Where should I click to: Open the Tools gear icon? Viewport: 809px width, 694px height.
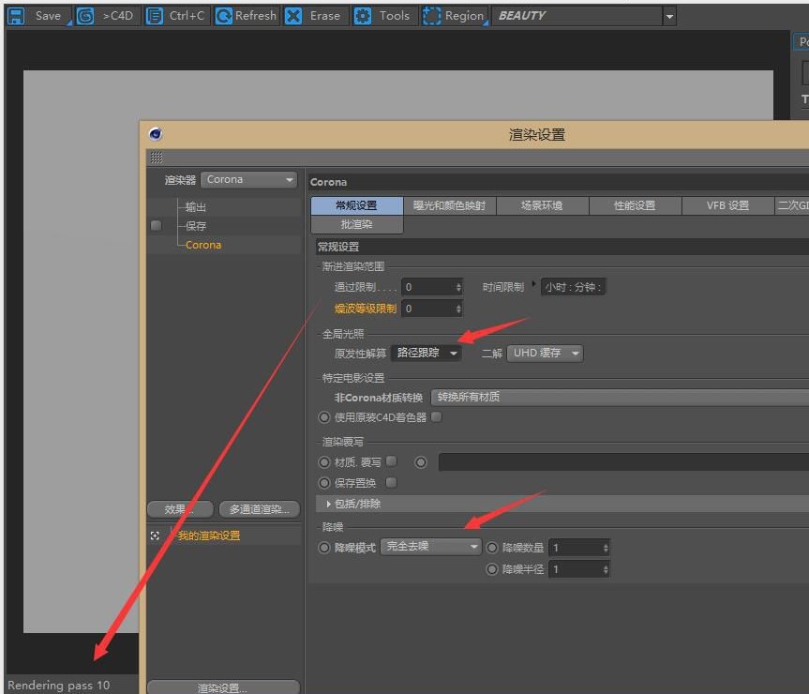click(x=362, y=16)
